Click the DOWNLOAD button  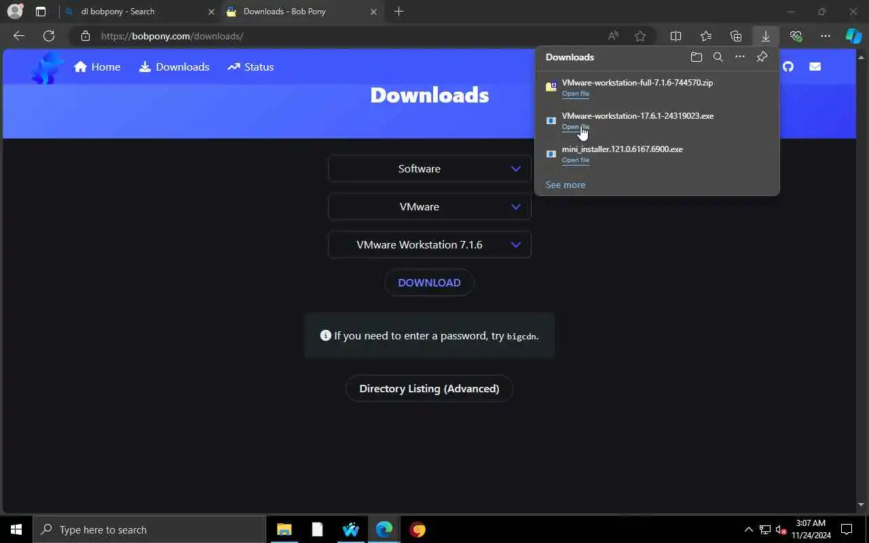(x=429, y=282)
